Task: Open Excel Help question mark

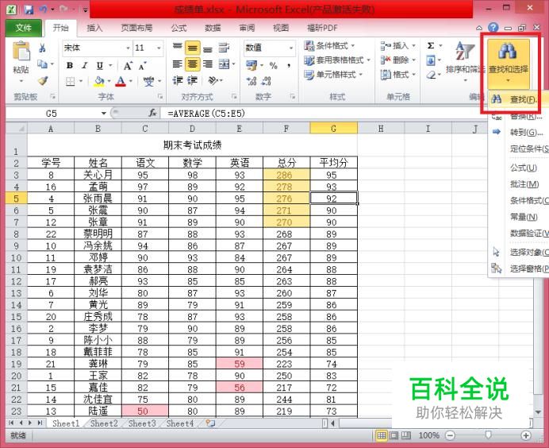Action: [x=493, y=27]
